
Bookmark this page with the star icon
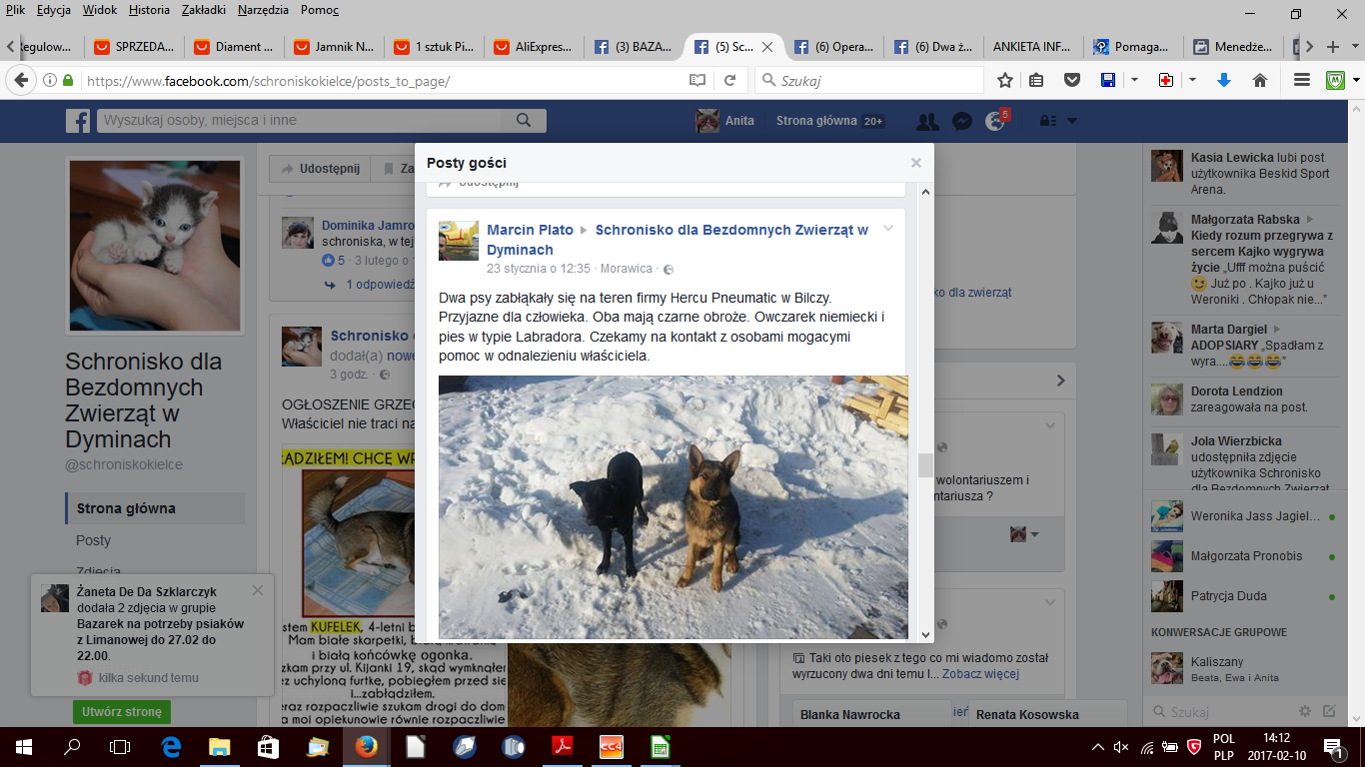point(1005,80)
